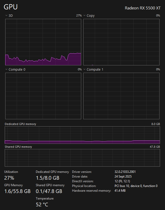
Task: Click the Dedicated GPU memory usage graph
Action: point(82,135)
